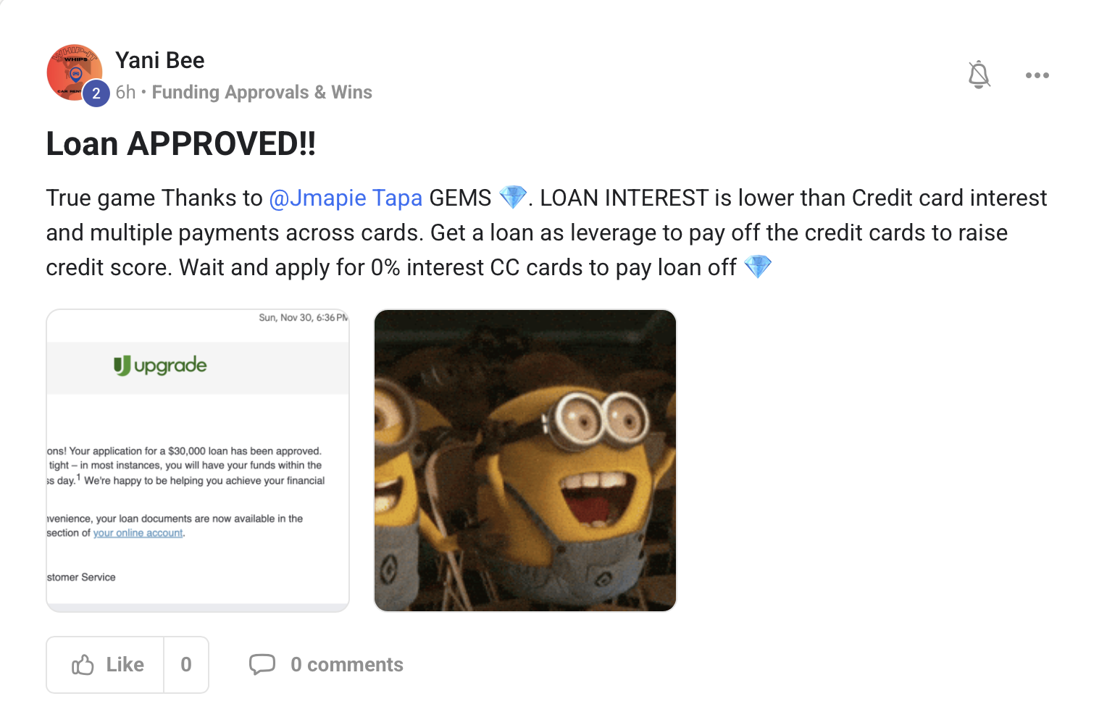Click the post body text paragraph
1107x717 pixels.
(x=547, y=232)
